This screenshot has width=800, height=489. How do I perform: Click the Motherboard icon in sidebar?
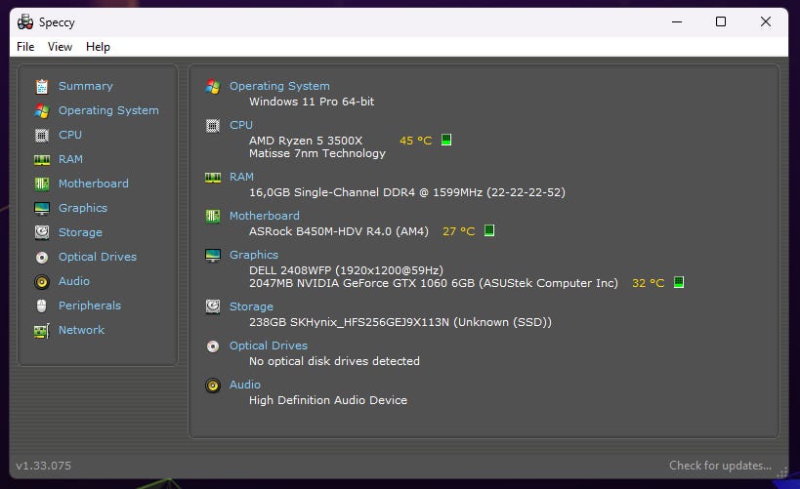(42, 184)
